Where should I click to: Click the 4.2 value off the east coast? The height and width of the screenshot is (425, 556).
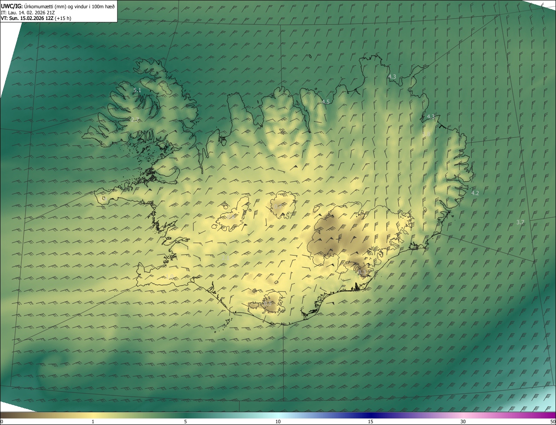[x=475, y=193]
